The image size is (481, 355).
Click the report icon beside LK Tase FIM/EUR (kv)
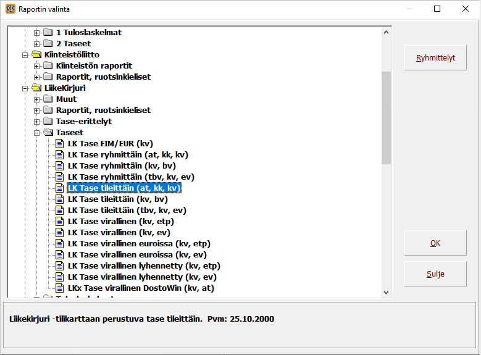pos(60,144)
